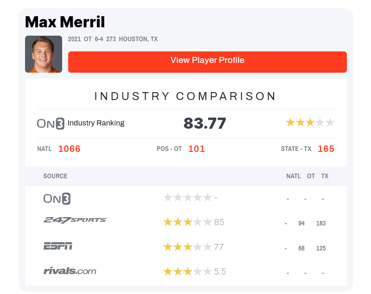
Task: Click the NATL column header in table
Action: click(294, 176)
